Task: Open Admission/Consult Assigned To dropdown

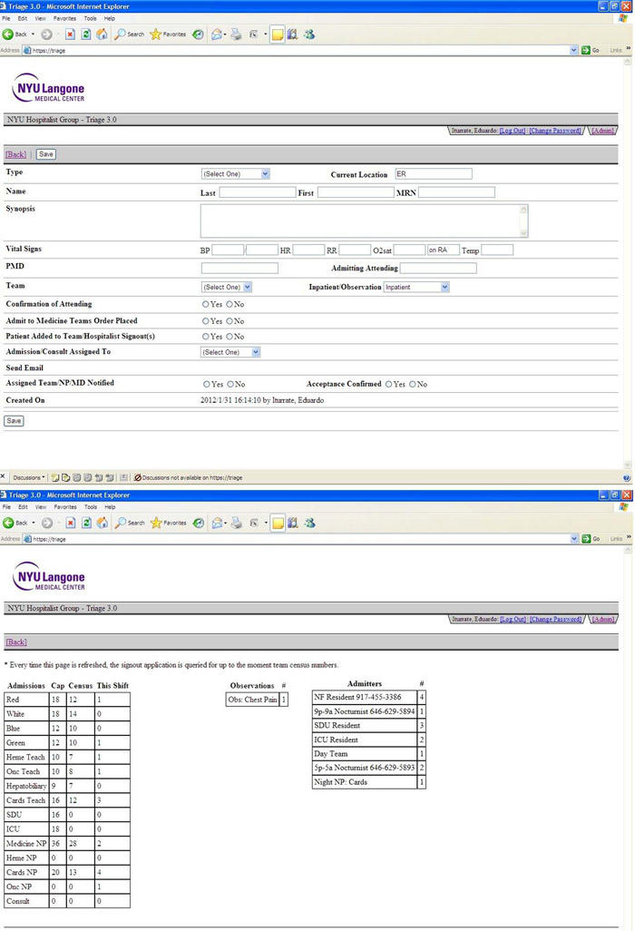Action: pos(230,353)
